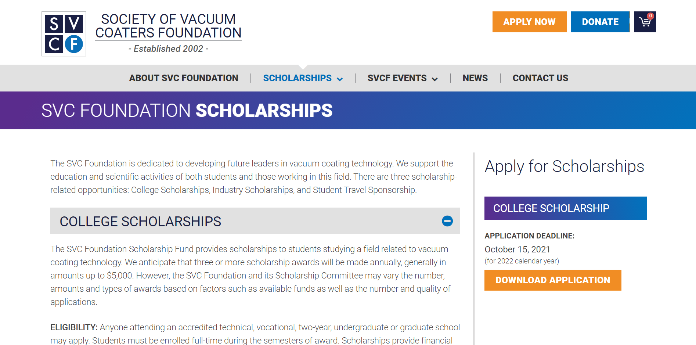
Task: Click the DONATE button
Action: click(x=600, y=22)
